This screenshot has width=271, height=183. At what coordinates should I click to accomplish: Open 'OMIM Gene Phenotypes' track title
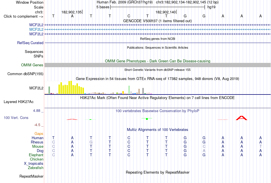coord(157,61)
